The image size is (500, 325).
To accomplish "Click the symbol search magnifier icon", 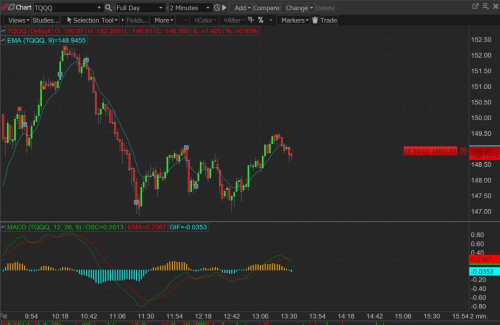I will [x=108, y=8].
